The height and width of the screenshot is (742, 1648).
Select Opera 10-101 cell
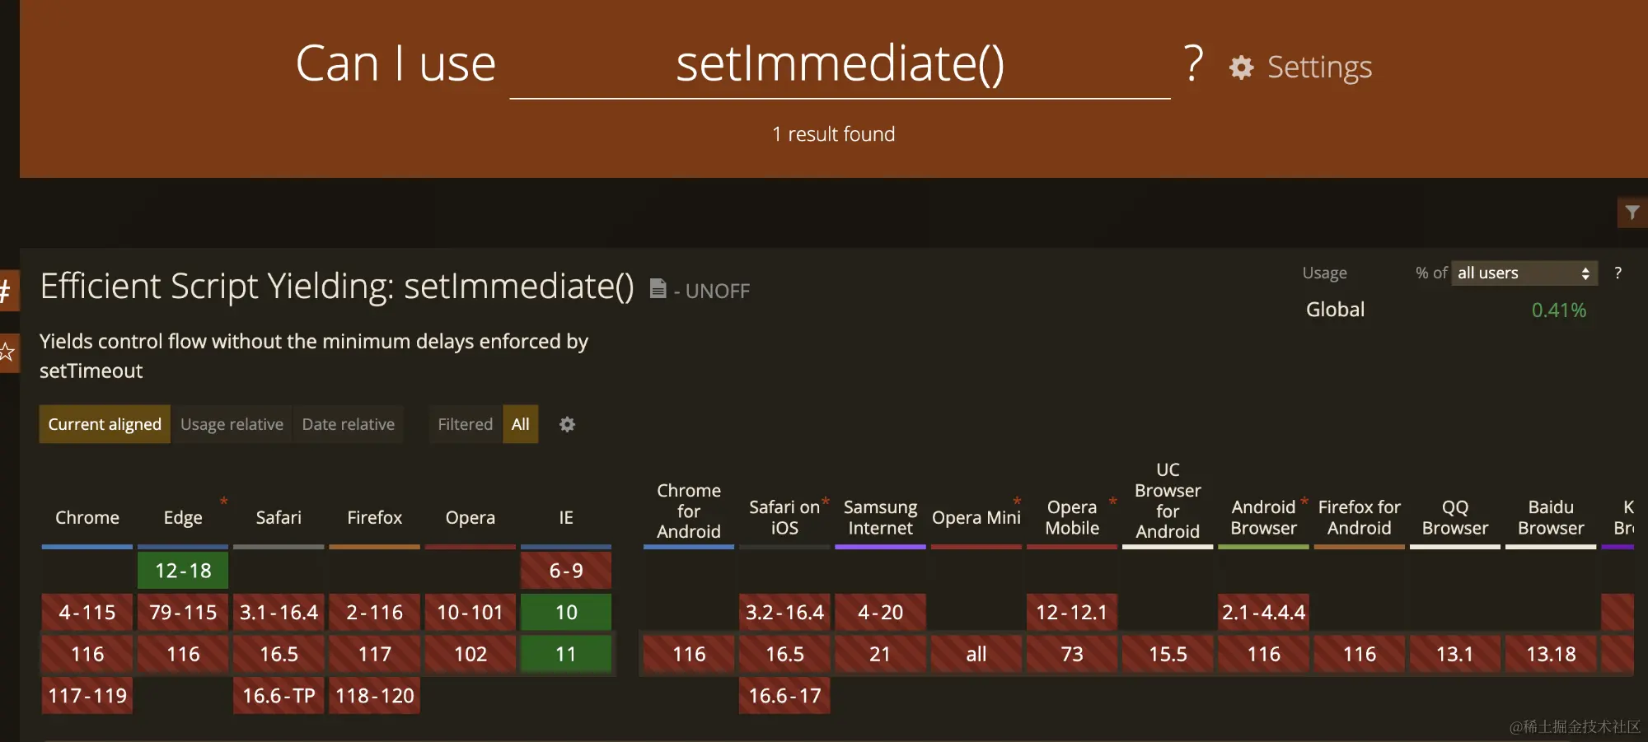[x=471, y=612]
